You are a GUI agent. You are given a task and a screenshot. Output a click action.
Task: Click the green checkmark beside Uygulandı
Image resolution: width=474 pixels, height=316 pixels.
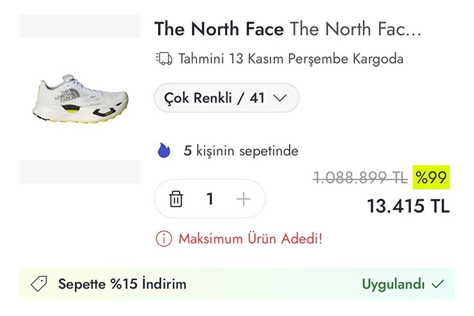pyautogui.click(x=438, y=284)
